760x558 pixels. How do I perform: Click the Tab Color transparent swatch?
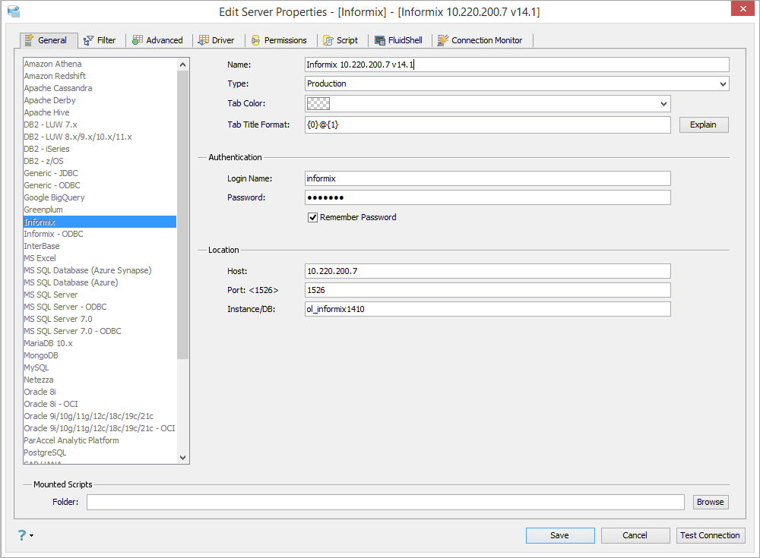pos(318,104)
